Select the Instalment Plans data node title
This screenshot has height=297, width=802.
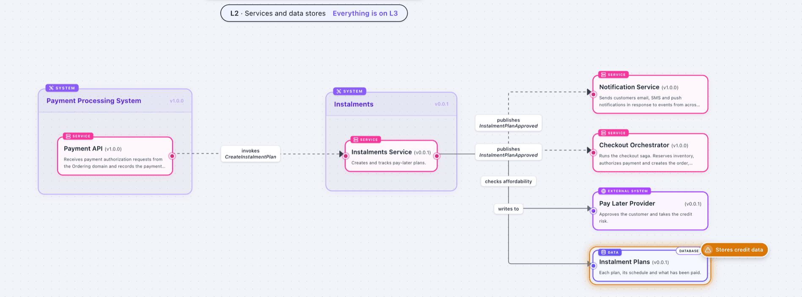(x=624, y=262)
